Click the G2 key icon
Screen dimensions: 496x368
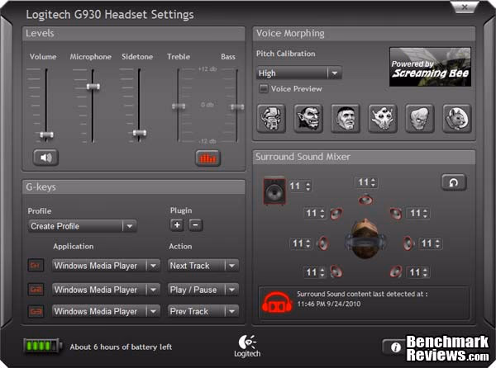36,290
